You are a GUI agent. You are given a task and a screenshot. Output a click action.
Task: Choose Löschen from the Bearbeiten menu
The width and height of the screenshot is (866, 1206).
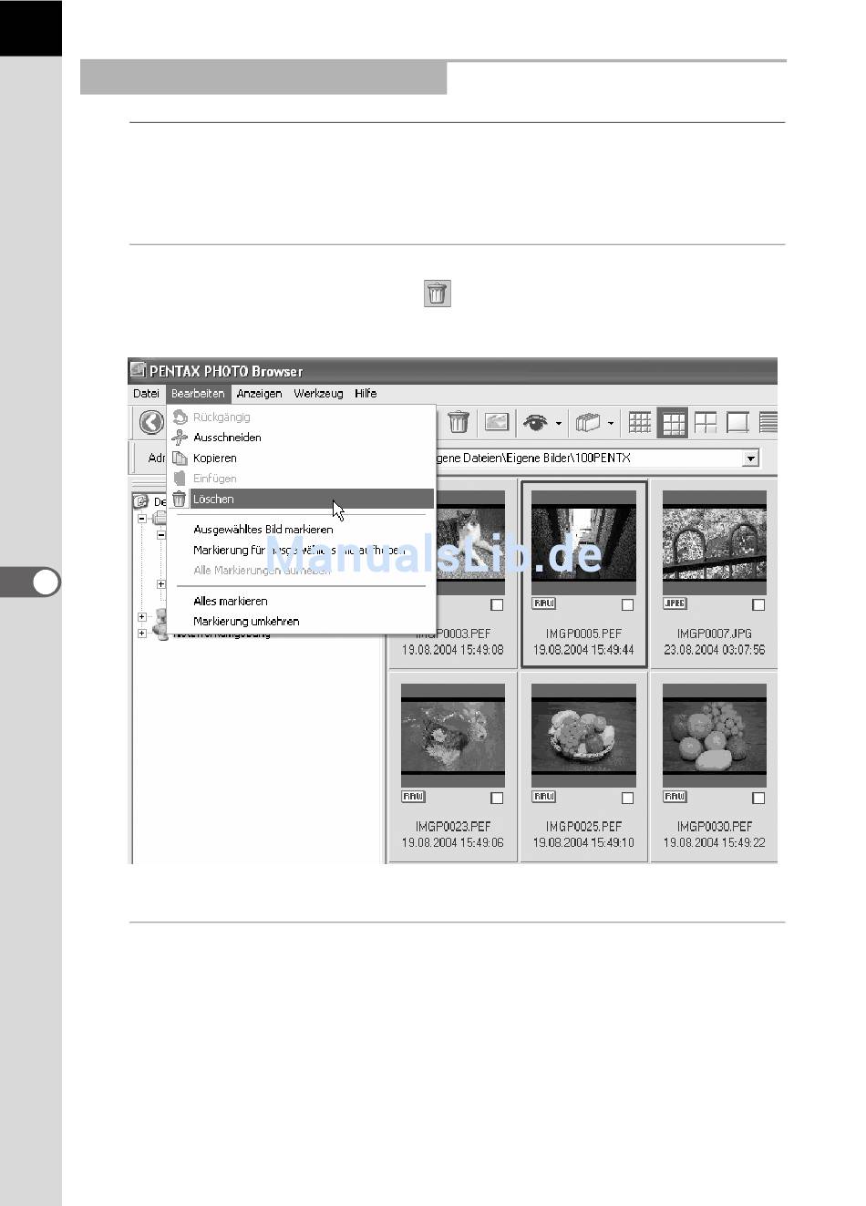pyautogui.click(x=302, y=499)
